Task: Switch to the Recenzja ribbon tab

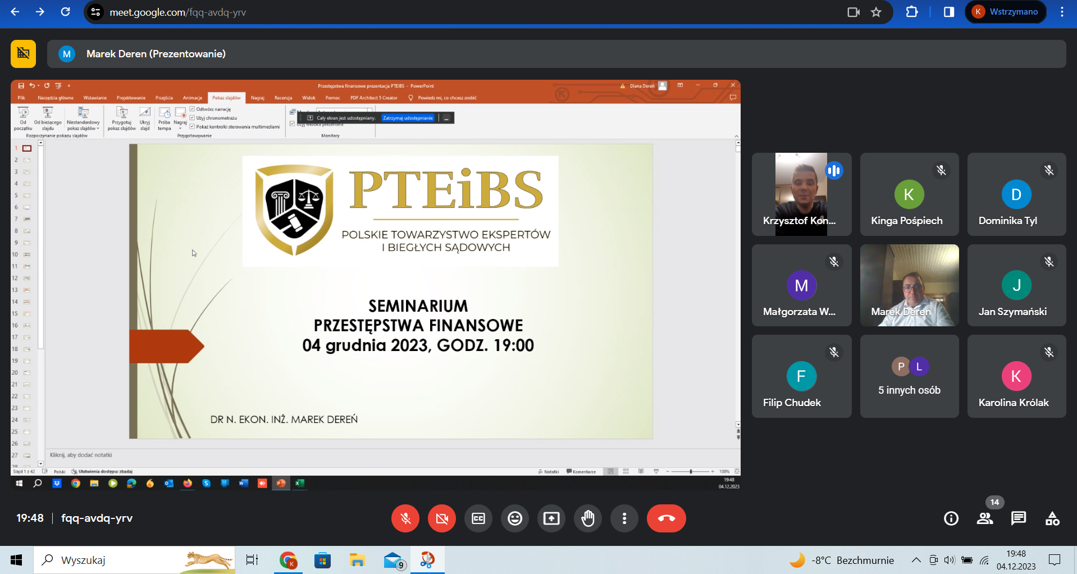Action: 283,98
